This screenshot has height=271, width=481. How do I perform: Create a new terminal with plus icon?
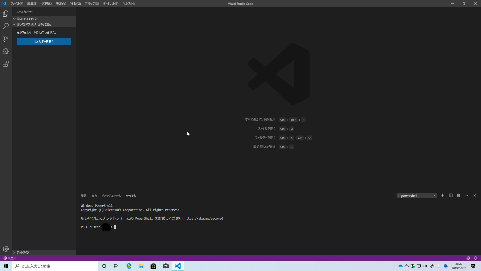point(442,195)
